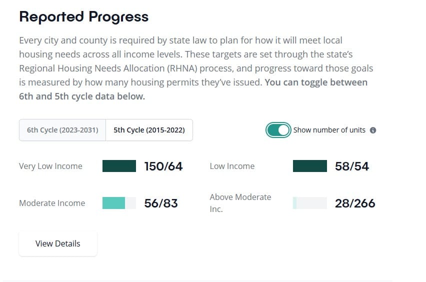Click the Above Moderate Inc. label
Viewport: 426px width, 282px height.
click(x=240, y=203)
